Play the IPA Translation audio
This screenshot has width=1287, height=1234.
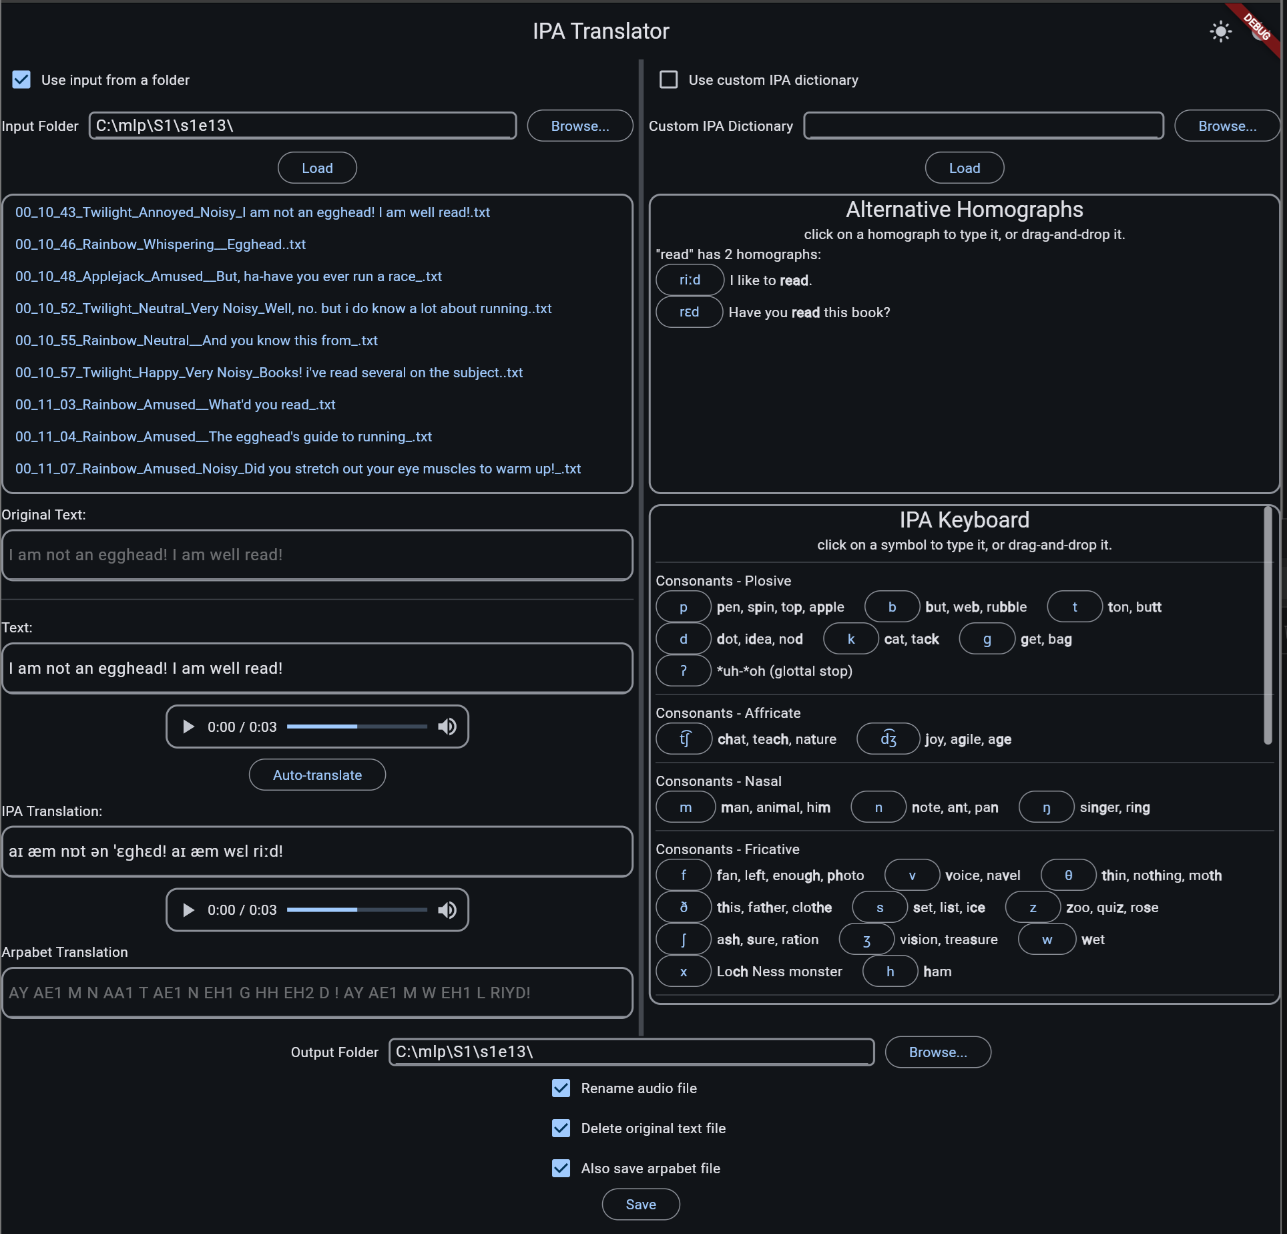click(188, 909)
